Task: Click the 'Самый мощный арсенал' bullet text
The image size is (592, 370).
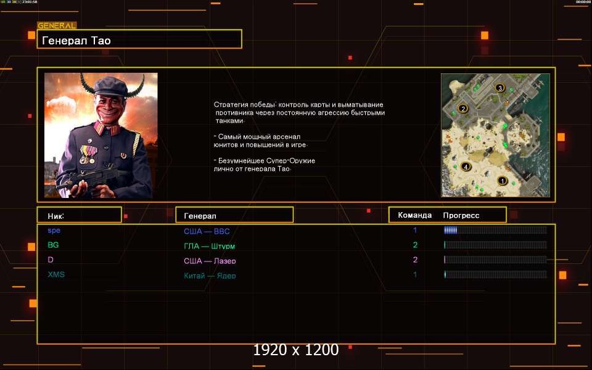Action: pyautogui.click(x=260, y=141)
